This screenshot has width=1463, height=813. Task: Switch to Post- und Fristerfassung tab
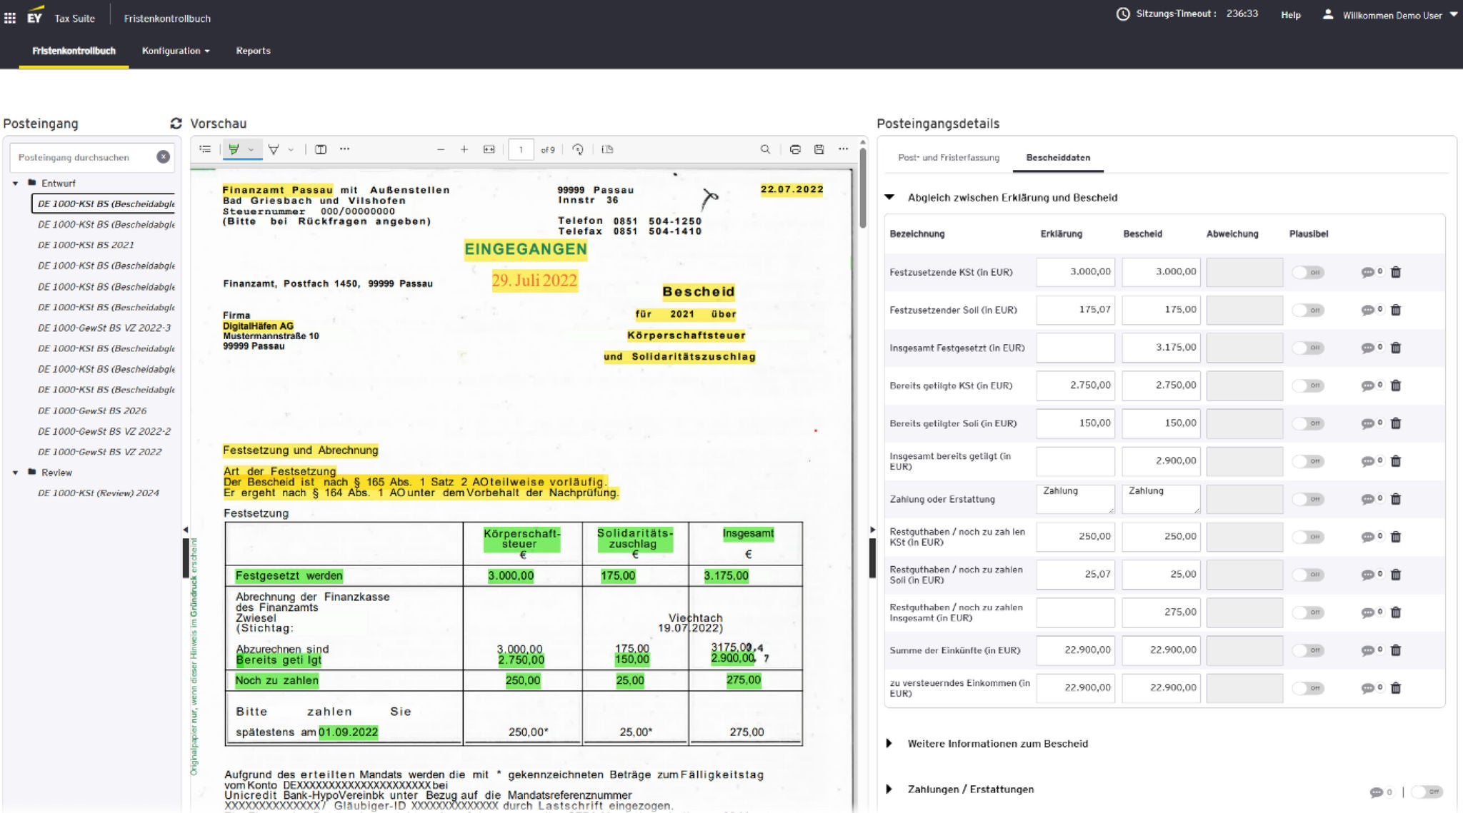(x=949, y=158)
